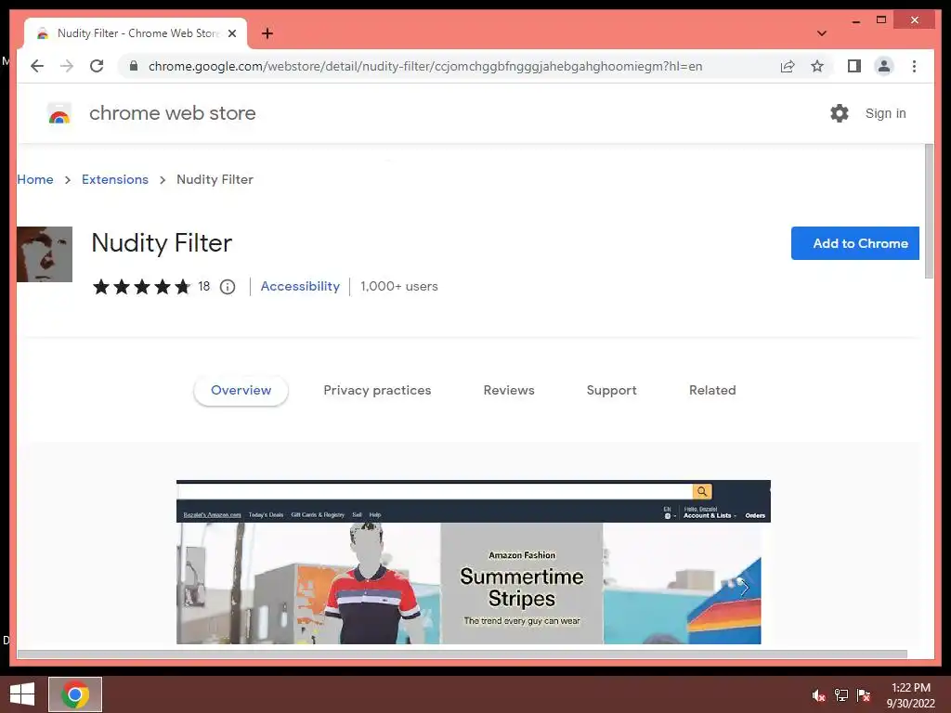Click the rating count 18

pos(203,286)
